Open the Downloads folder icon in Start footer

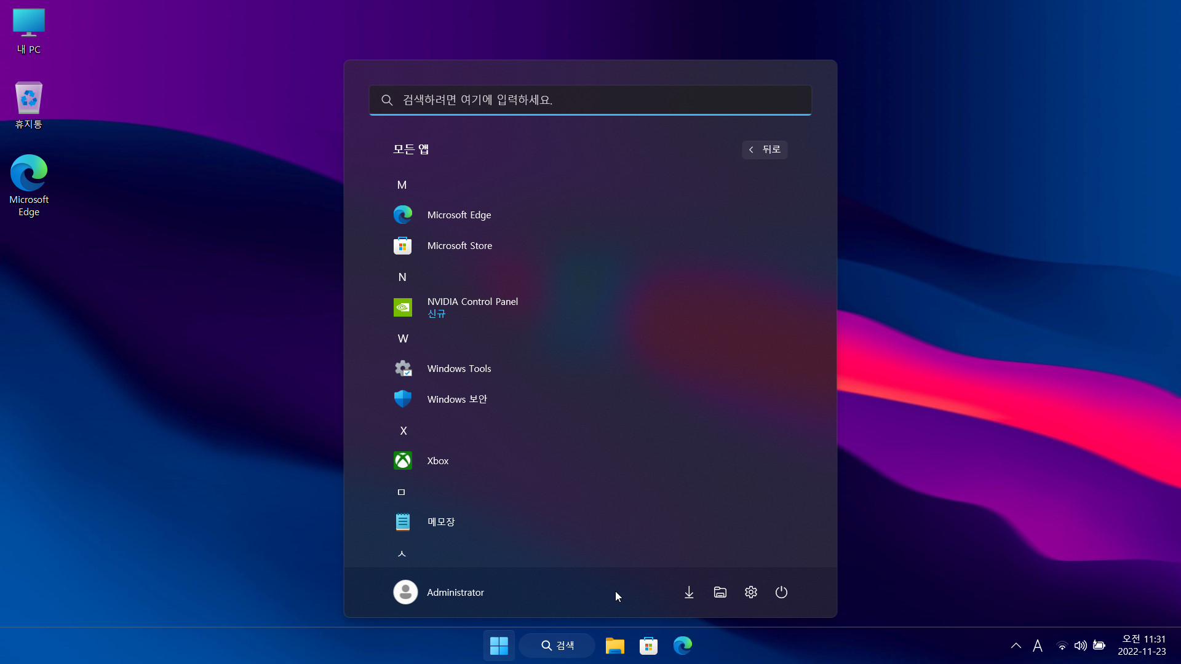point(689,592)
